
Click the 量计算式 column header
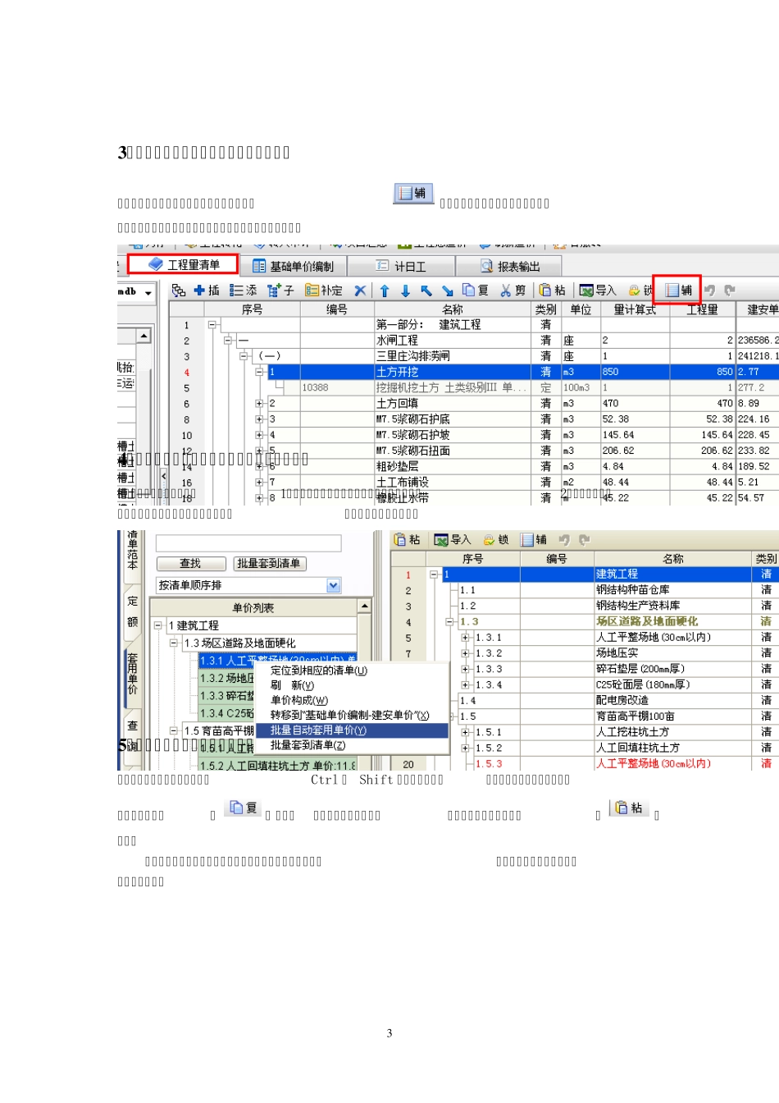635,309
